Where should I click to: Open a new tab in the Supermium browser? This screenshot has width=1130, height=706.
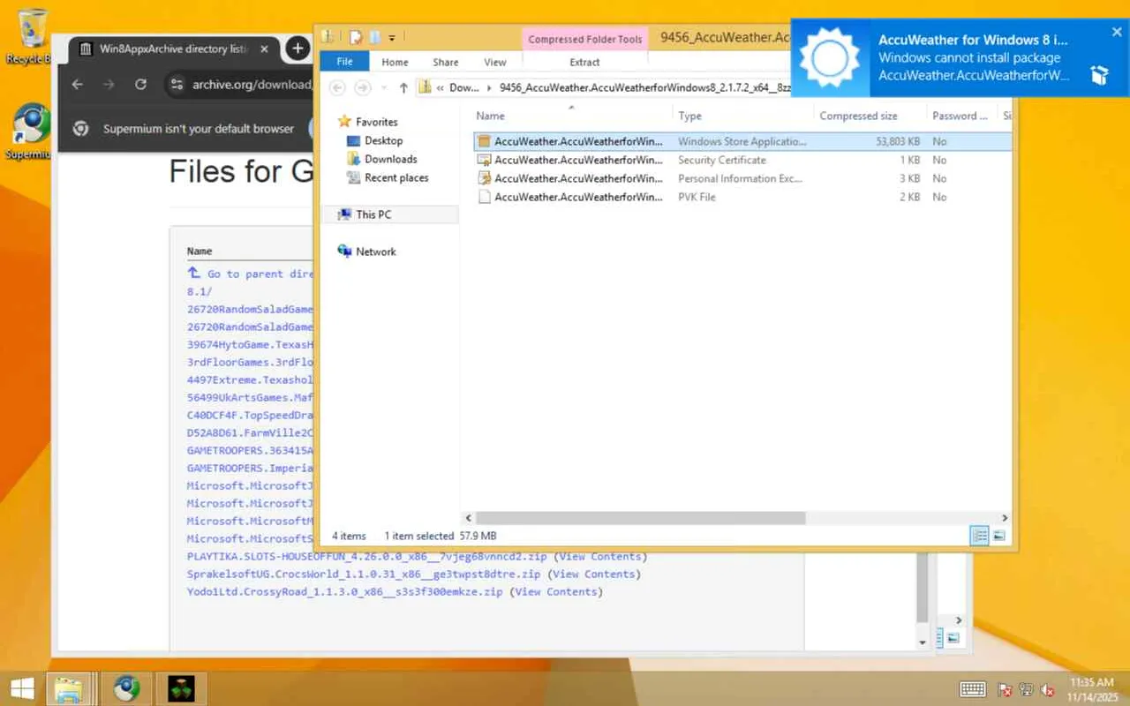pos(298,49)
